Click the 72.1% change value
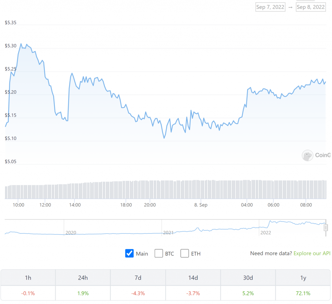Screen dimensions: 332x304 coord(303,293)
